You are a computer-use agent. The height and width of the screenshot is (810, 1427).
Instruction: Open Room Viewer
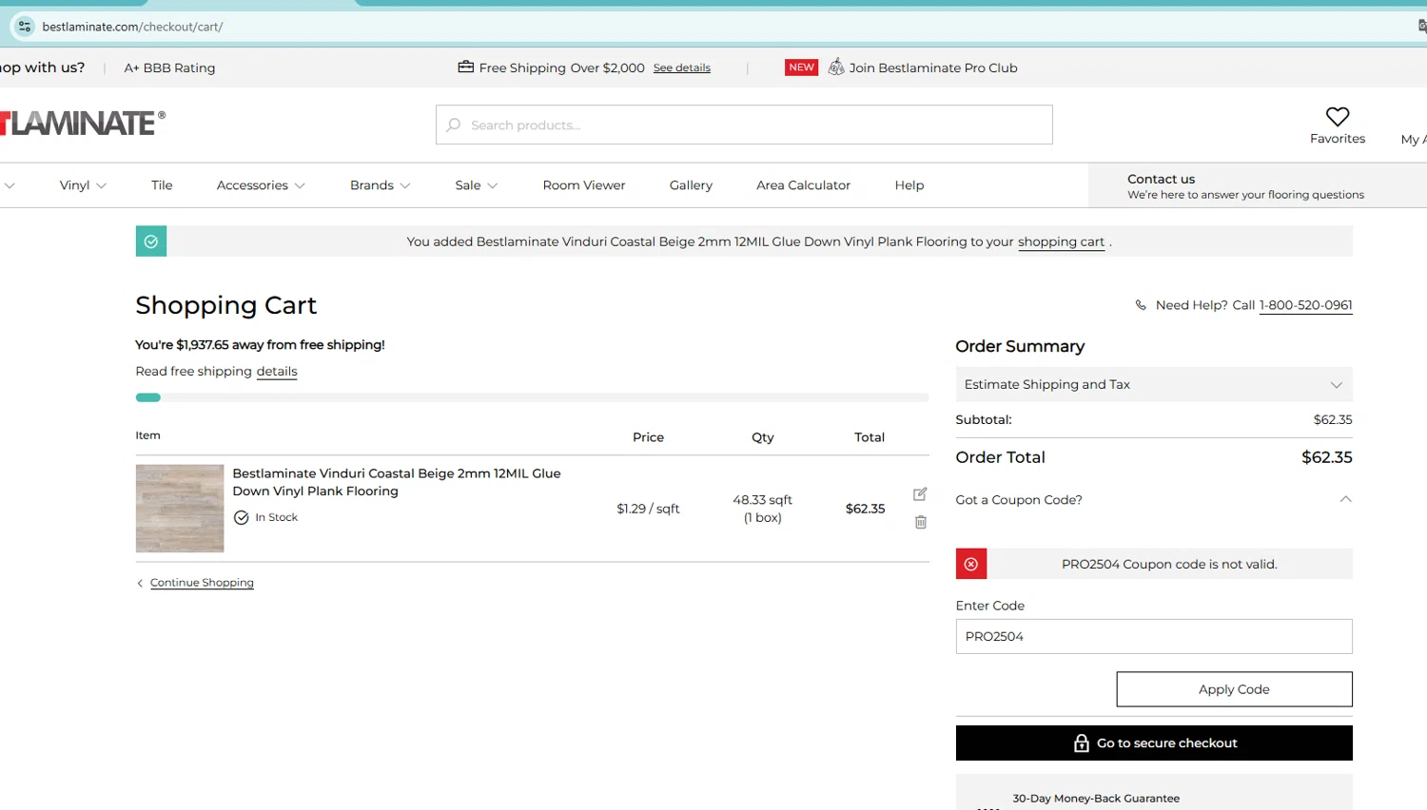tap(584, 185)
